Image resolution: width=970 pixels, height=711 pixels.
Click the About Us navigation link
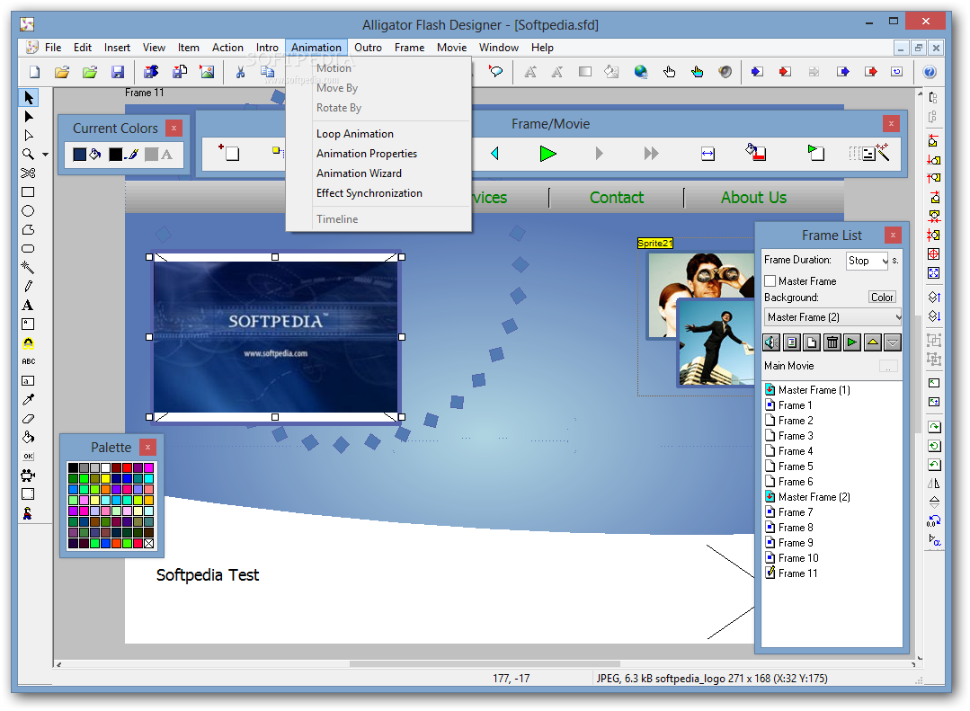(753, 198)
